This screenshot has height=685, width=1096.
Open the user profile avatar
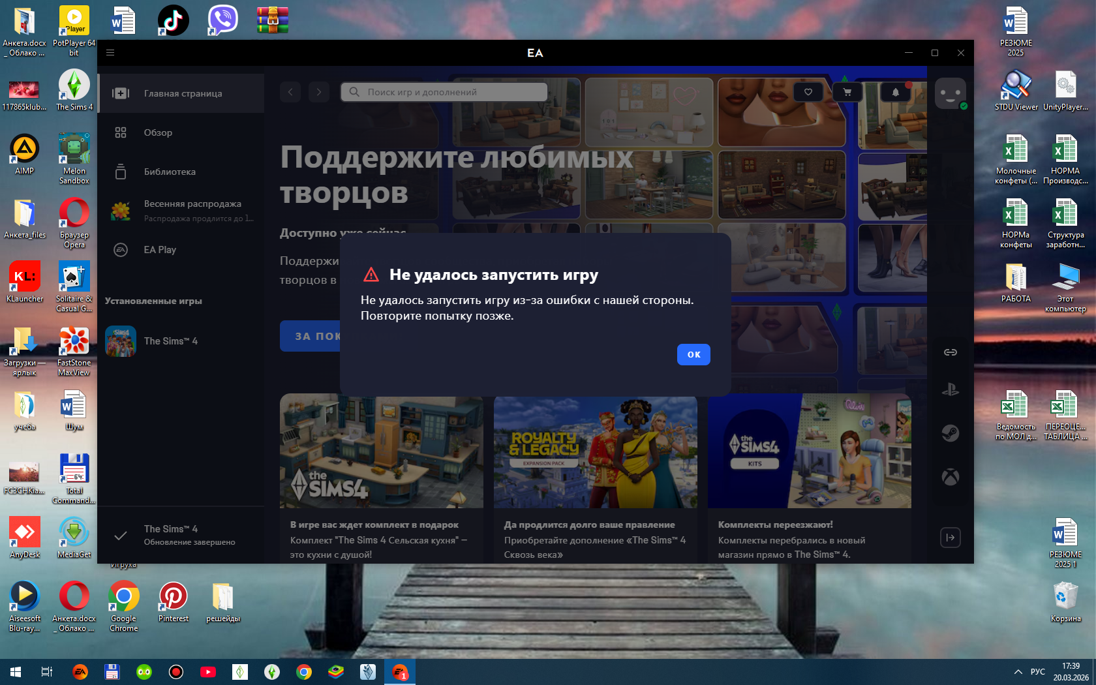click(x=950, y=93)
